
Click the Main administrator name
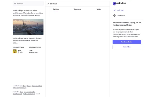click(x=19, y=50)
